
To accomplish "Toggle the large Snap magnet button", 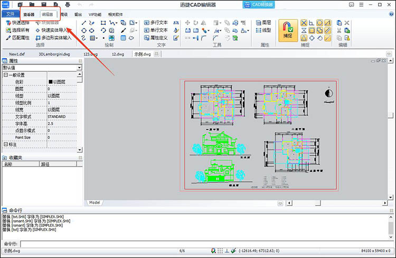I will pyautogui.click(x=288, y=30).
